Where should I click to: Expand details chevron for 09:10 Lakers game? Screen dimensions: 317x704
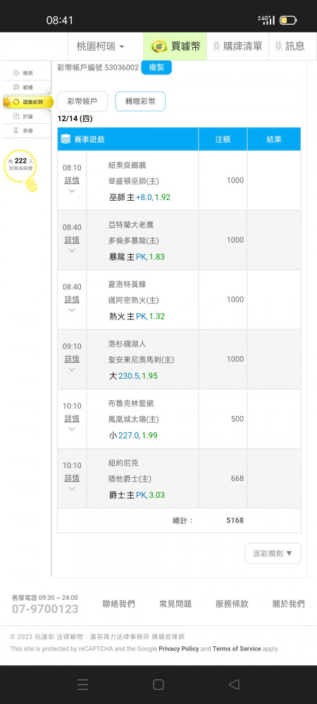(72, 370)
